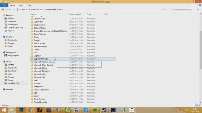This screenshot has height=113, width=202.
Task: Select Recent places in Favourites
Action: tap(13, 24)
